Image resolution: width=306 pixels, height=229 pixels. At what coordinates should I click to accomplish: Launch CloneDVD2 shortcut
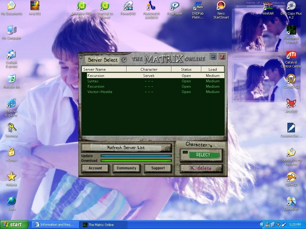pos(291,81)
